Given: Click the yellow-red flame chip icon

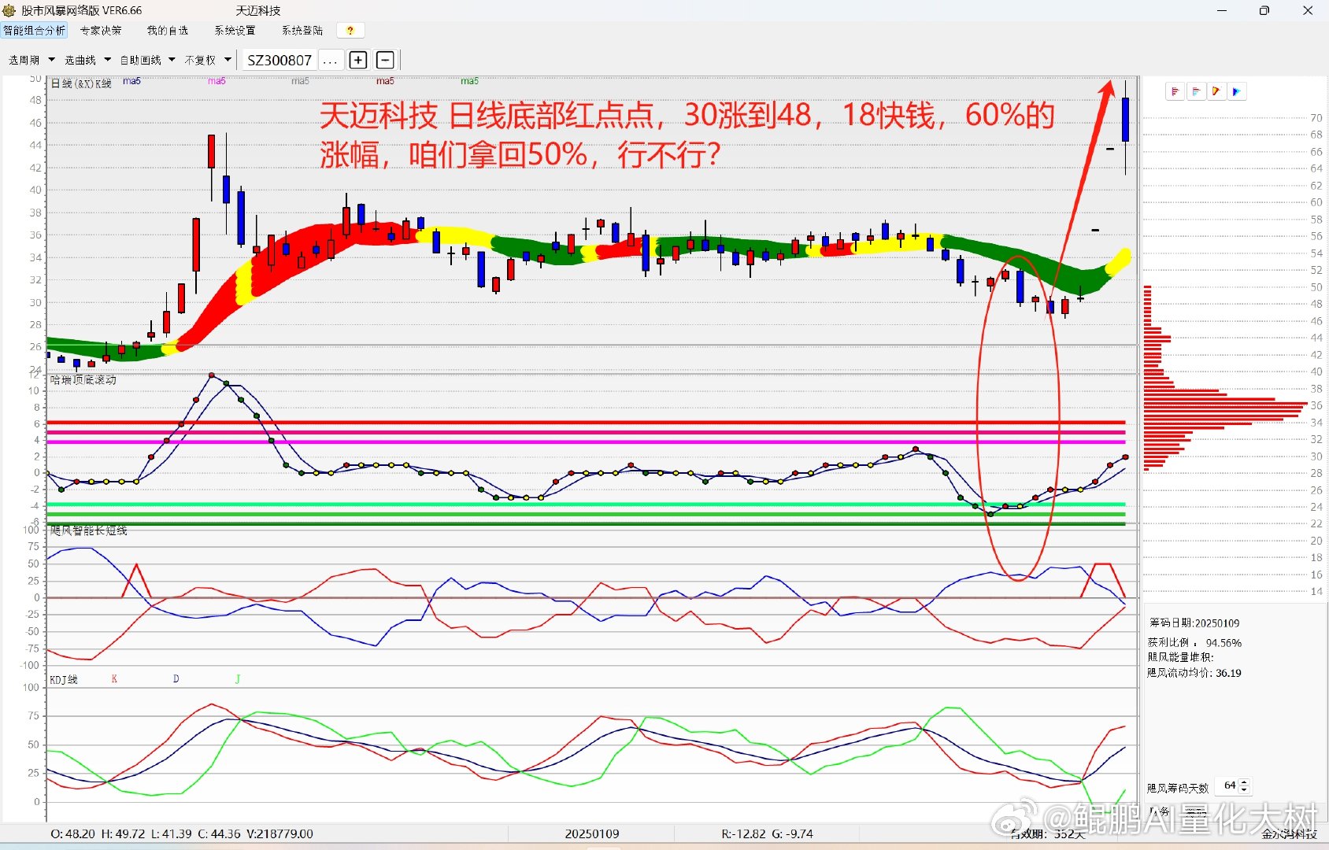Looking at the screenshot, I should pyautogui.click(x=1216, y=92).
